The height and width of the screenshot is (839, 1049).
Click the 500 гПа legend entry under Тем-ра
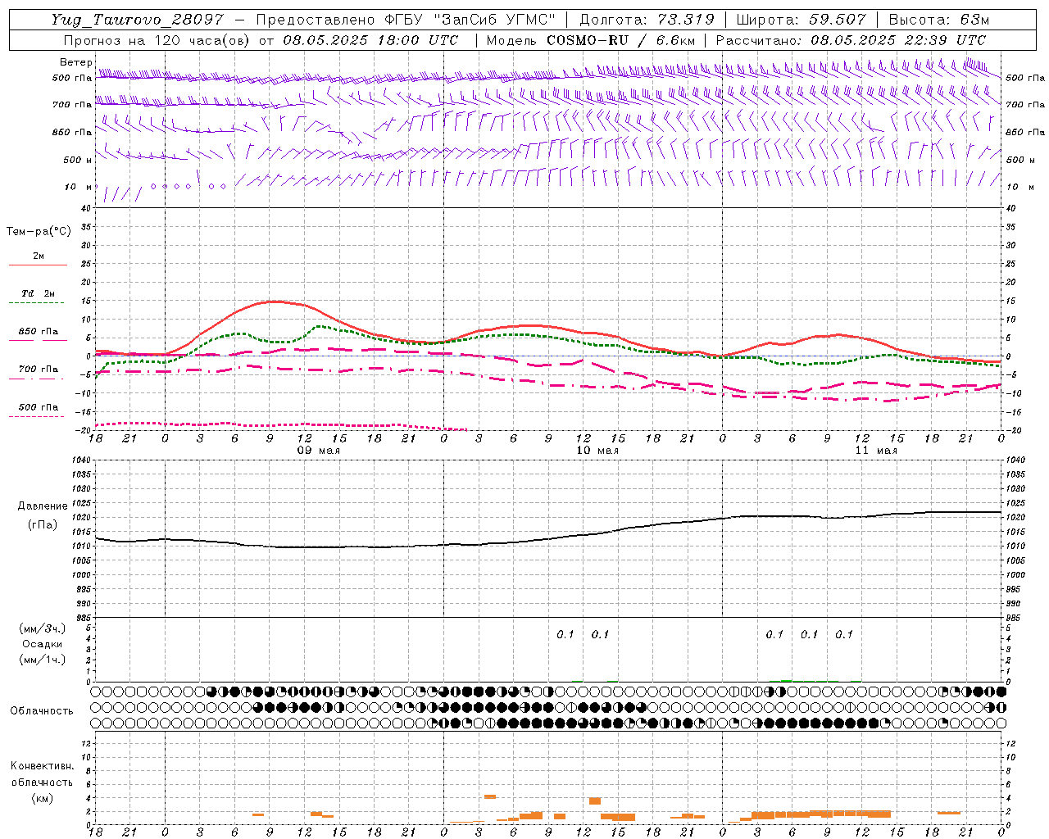(39, 406)
